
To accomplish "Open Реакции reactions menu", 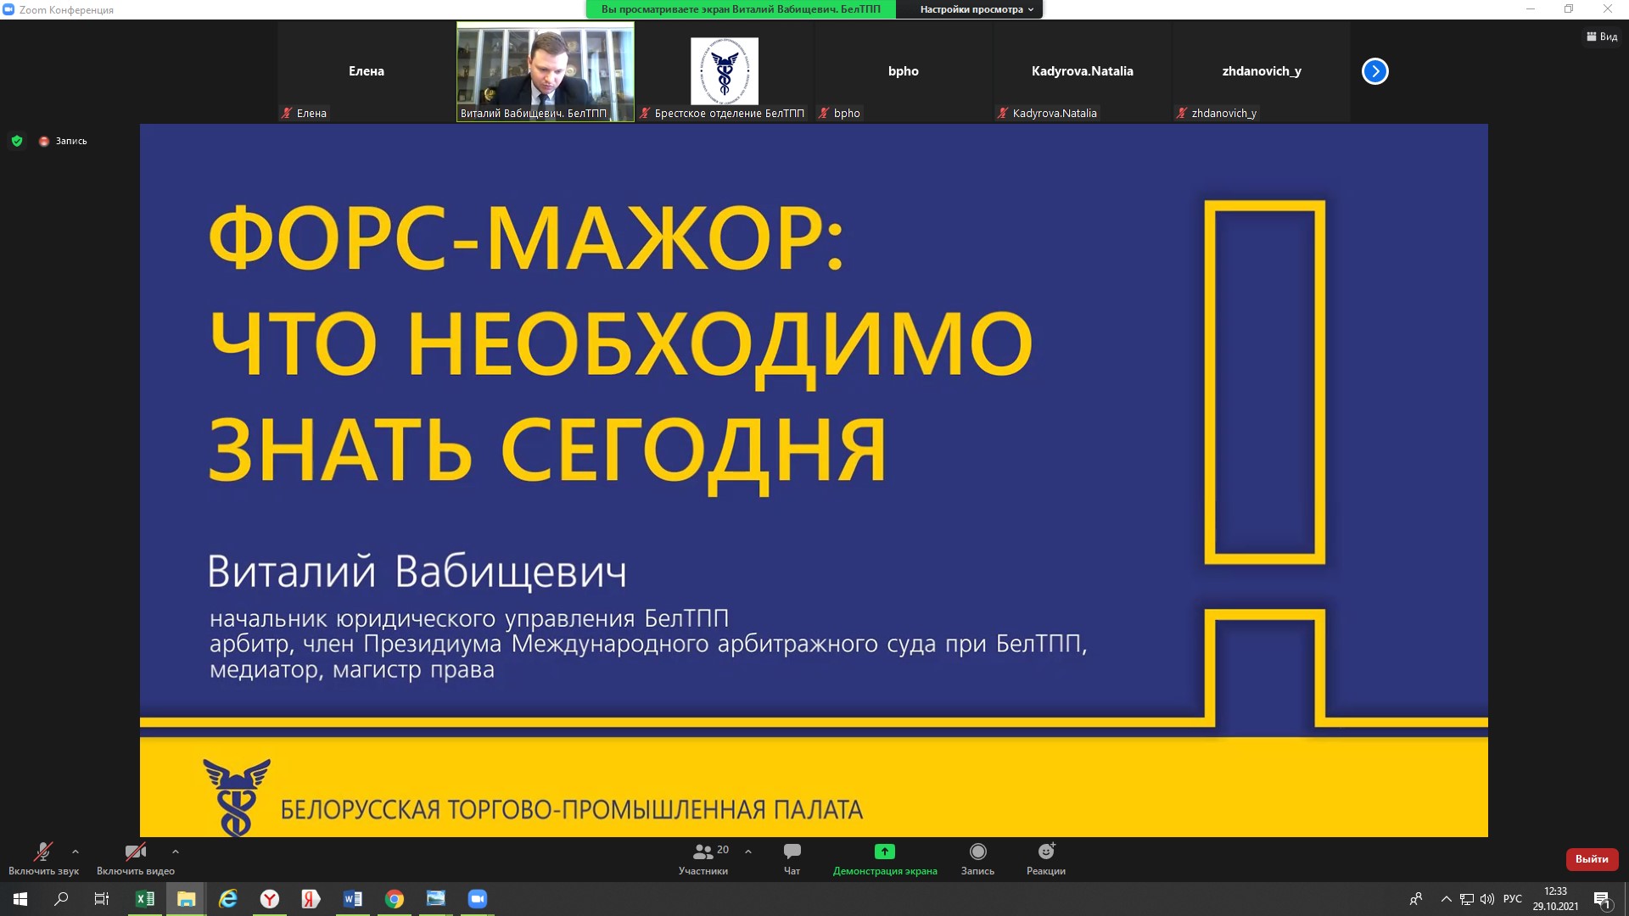I will pyautogui.click(x=1046, y=859).
